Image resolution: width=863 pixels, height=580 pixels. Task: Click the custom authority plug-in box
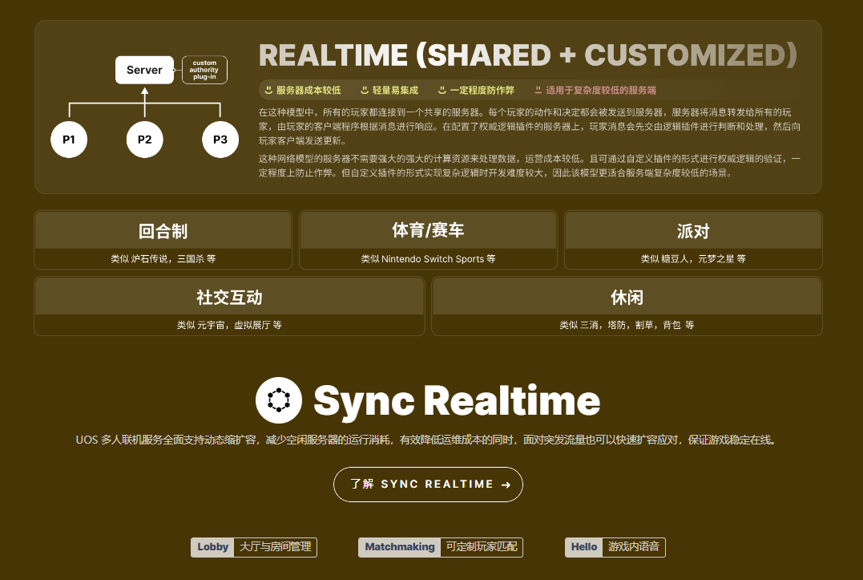(205, 70)
